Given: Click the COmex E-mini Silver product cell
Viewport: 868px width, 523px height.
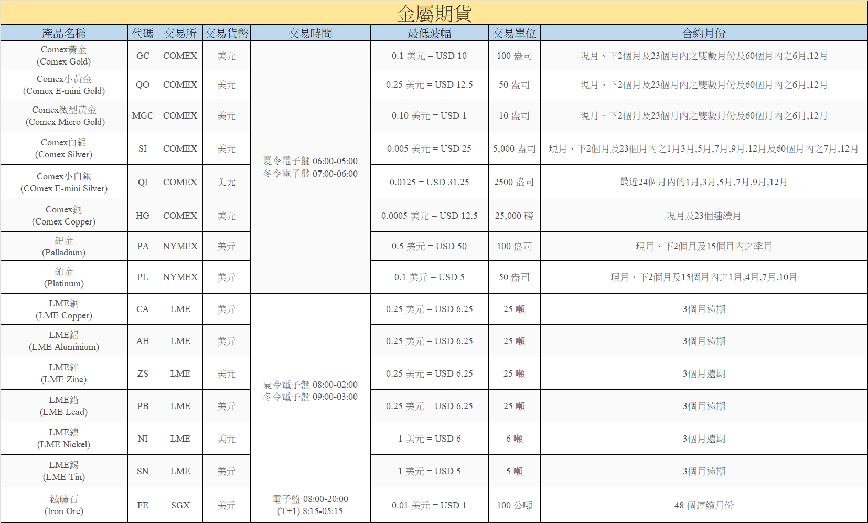Looking at the screenshot, I should (64, 182).
